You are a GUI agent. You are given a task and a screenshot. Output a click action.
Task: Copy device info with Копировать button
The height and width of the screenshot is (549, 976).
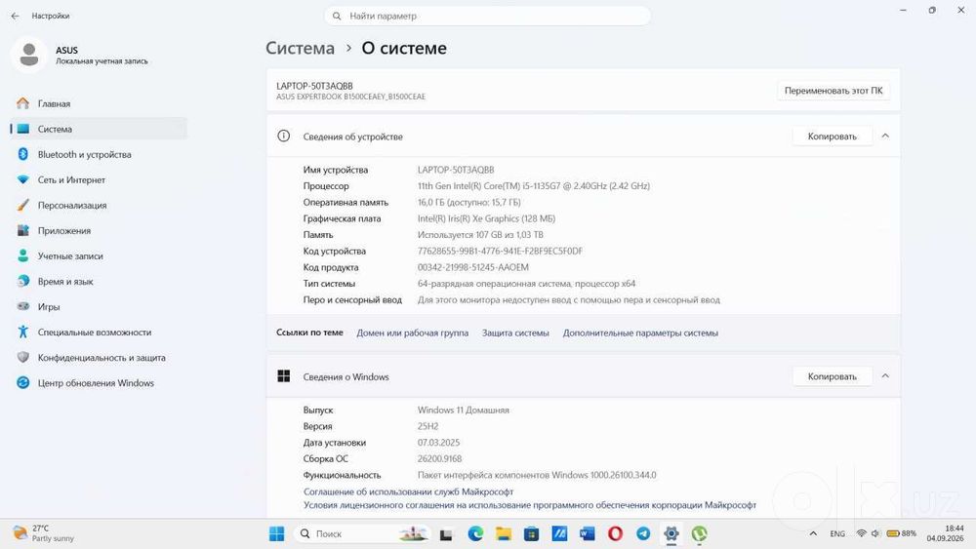pyautogui.click(x=833, y=137)
